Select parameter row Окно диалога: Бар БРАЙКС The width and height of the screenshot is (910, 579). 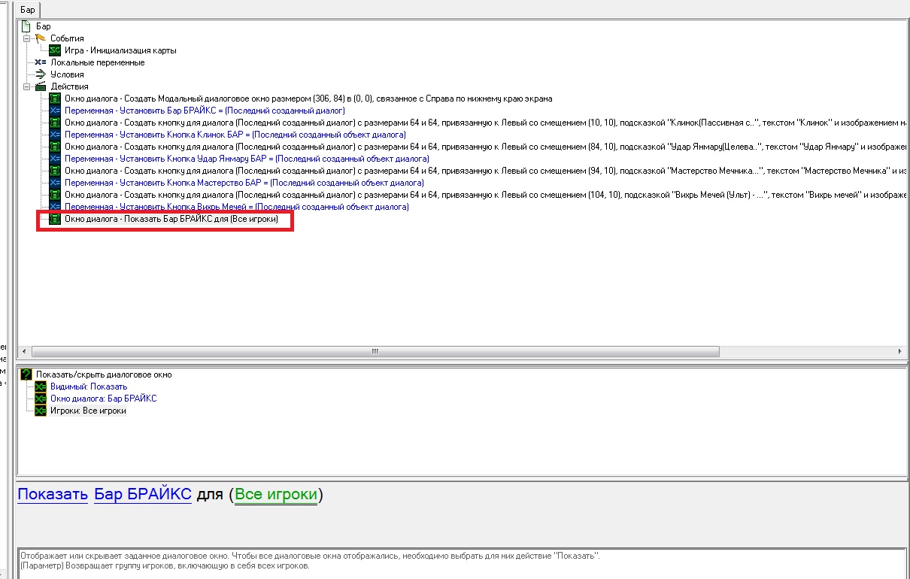(x=103, y=399)
